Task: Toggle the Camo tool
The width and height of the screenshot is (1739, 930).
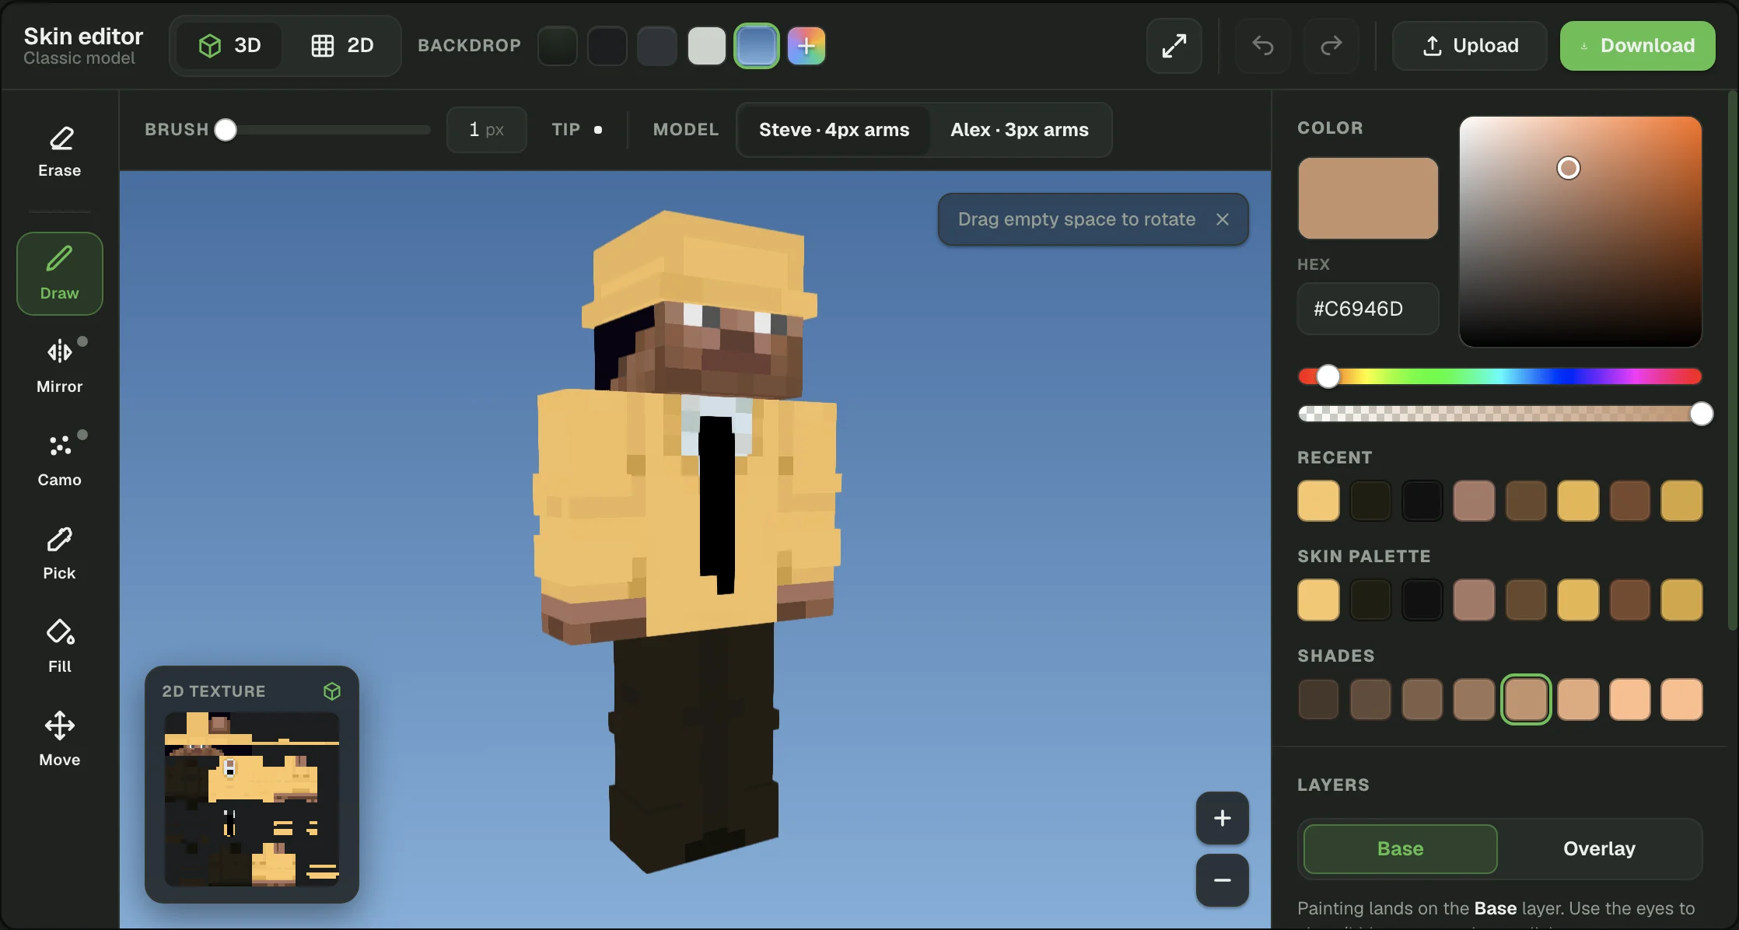Action: click(60, 460)
